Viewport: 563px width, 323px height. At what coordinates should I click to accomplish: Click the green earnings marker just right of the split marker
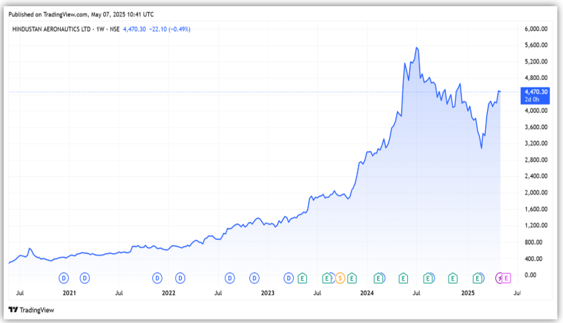[x=352, y=278]
